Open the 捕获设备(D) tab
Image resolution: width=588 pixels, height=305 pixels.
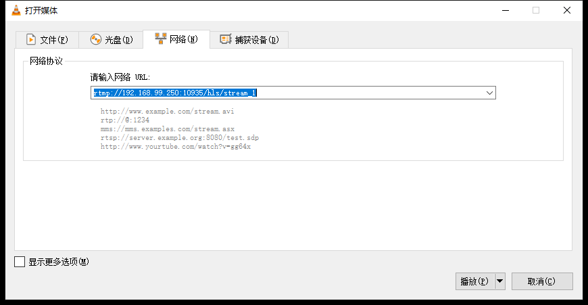click(249, 39)
